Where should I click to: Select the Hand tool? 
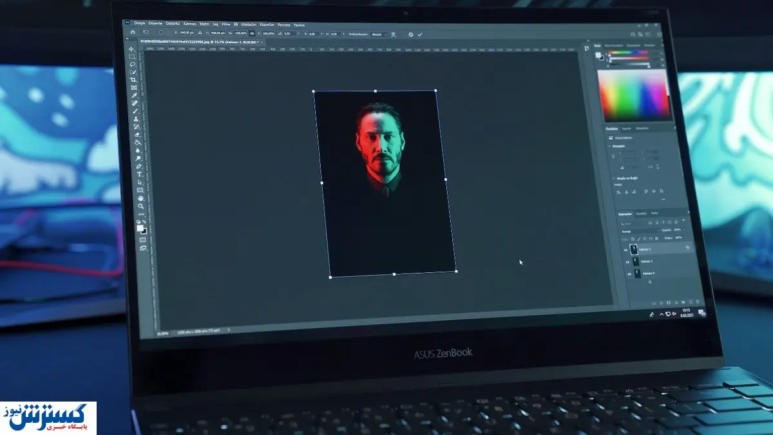point(140,198)
